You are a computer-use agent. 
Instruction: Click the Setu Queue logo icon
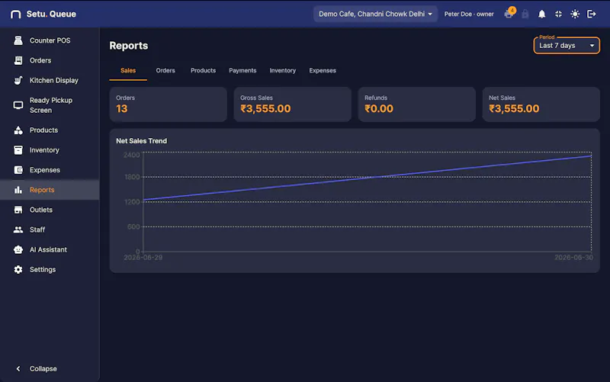pos(15,14)
